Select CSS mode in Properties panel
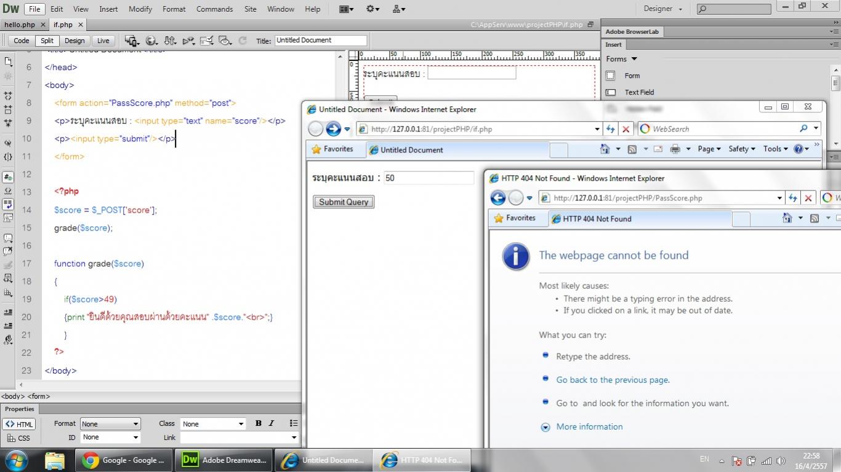841x472 pixels. point(19,438)
